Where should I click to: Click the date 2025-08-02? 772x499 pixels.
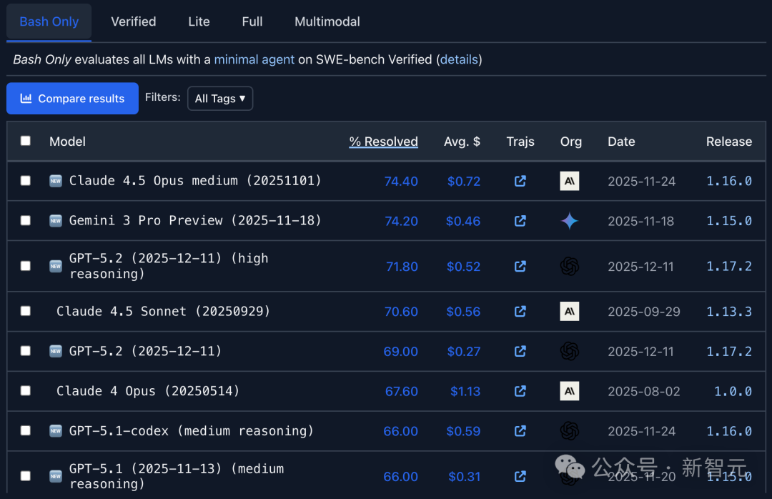[644, 392]
